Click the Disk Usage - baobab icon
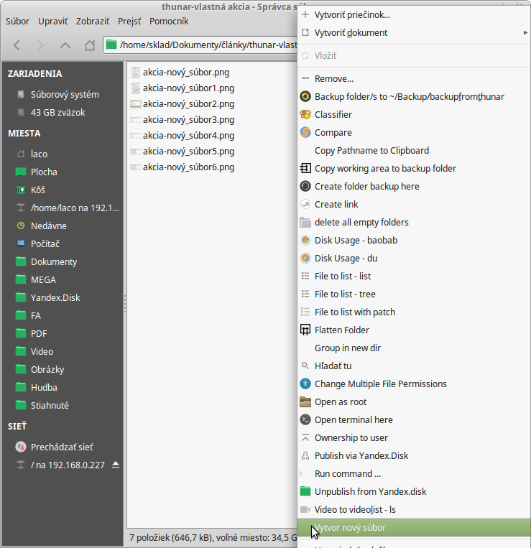Viewport: 531px width, 548px height. click(x=305, y=241)
